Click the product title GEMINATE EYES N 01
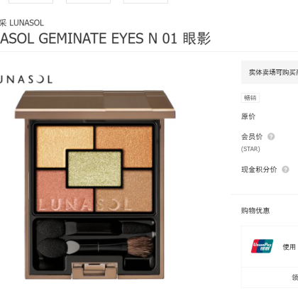 click(x=105, y=38)
